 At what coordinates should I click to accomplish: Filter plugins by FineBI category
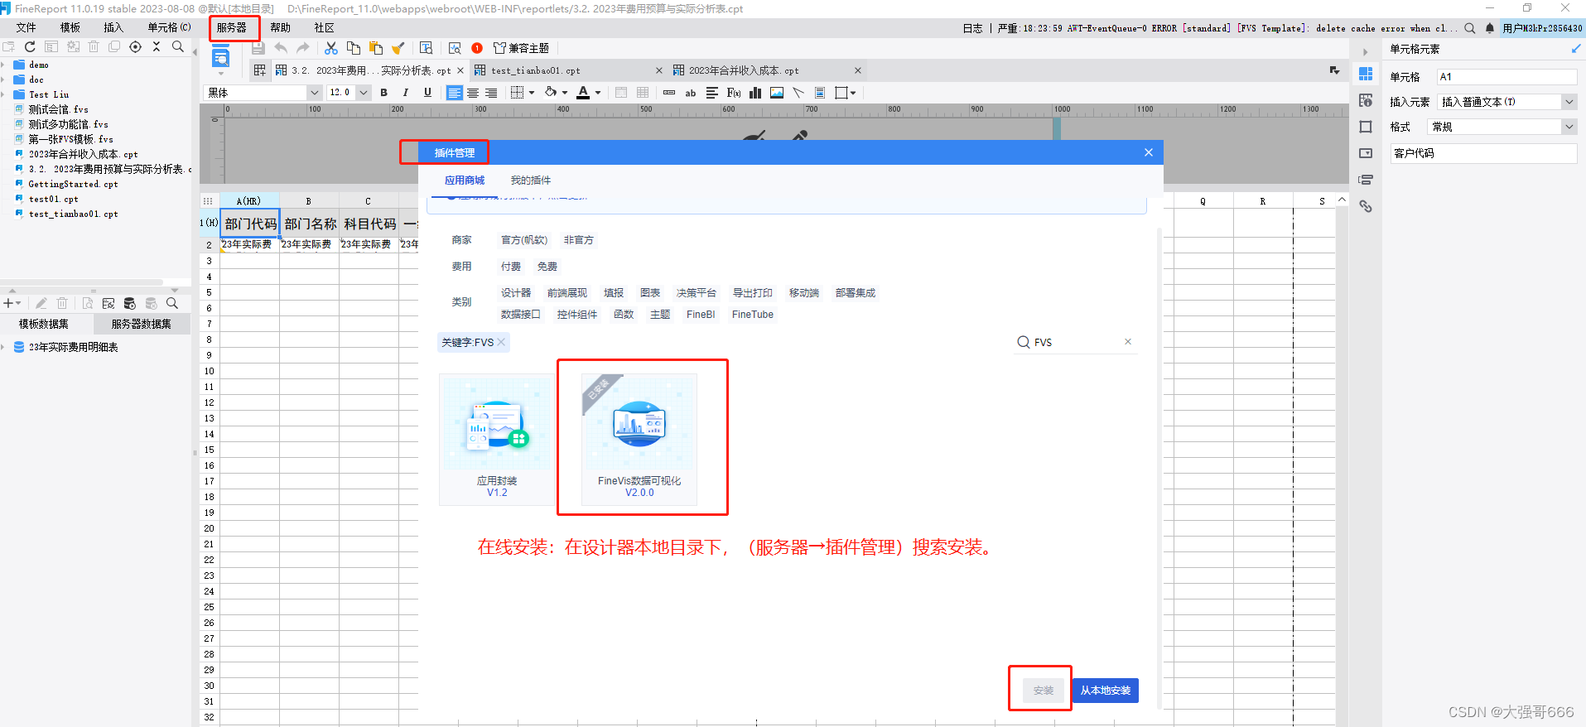(x=701, y=315)
